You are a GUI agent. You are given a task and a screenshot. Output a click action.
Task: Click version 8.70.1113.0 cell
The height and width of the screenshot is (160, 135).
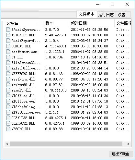[x=56, y=90]
